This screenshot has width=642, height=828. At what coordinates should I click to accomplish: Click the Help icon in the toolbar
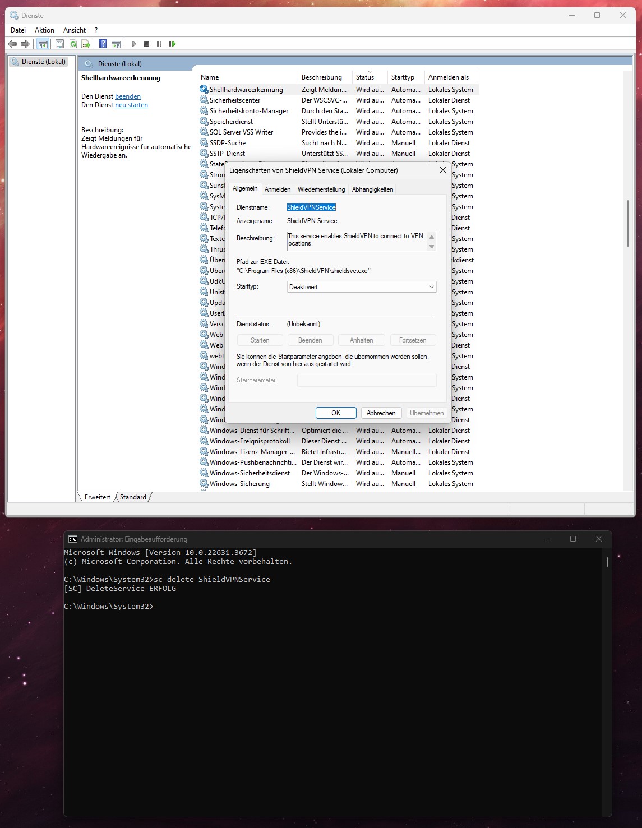[103, 44]
